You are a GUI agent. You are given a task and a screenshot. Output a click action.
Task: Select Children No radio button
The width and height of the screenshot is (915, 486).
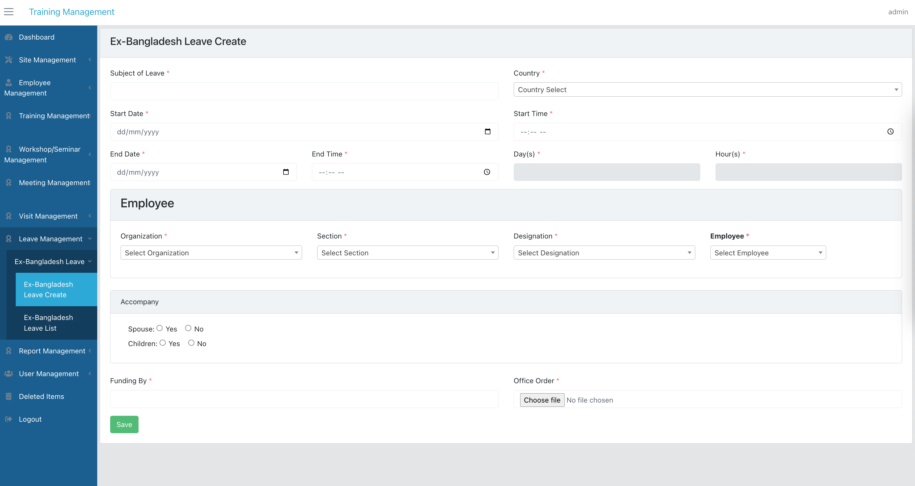(x=191, y=342)
